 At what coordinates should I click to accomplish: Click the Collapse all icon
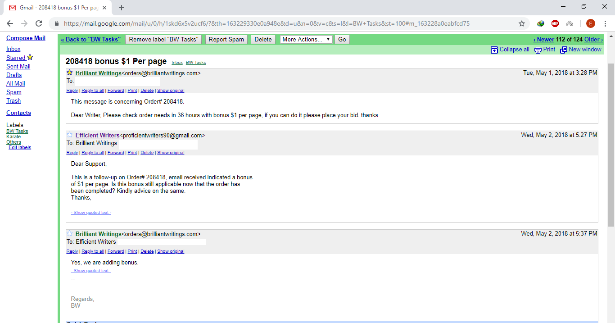point(494,50)
